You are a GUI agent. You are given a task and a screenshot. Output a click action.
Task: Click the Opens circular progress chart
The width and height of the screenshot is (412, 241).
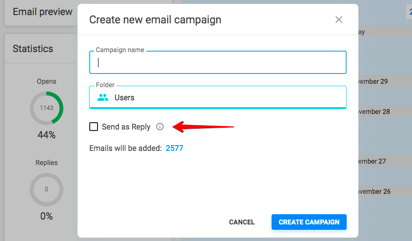(46, 108)
